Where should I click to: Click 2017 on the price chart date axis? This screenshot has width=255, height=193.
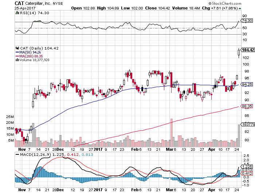98,149
